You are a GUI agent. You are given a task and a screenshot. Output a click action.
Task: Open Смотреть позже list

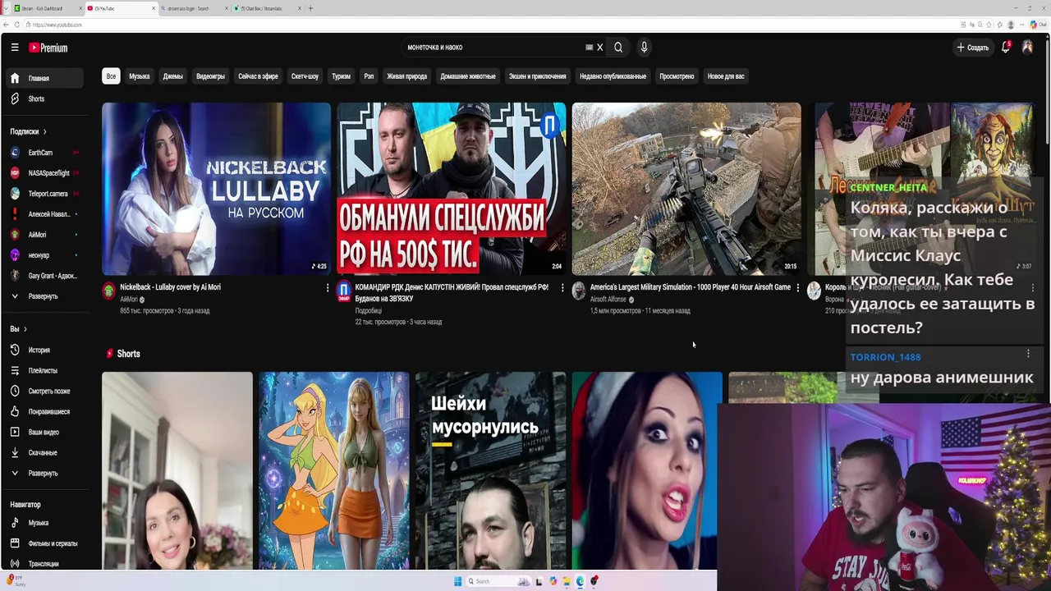click(x=46, y=392)
